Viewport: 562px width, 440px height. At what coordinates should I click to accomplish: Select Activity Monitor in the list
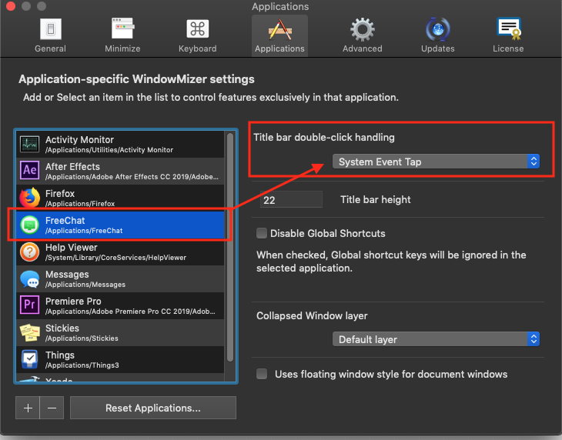click(x=120, y=144)
